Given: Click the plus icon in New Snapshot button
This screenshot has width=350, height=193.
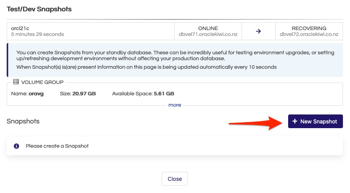Looking at the screenshot, I should click(295, 121).
